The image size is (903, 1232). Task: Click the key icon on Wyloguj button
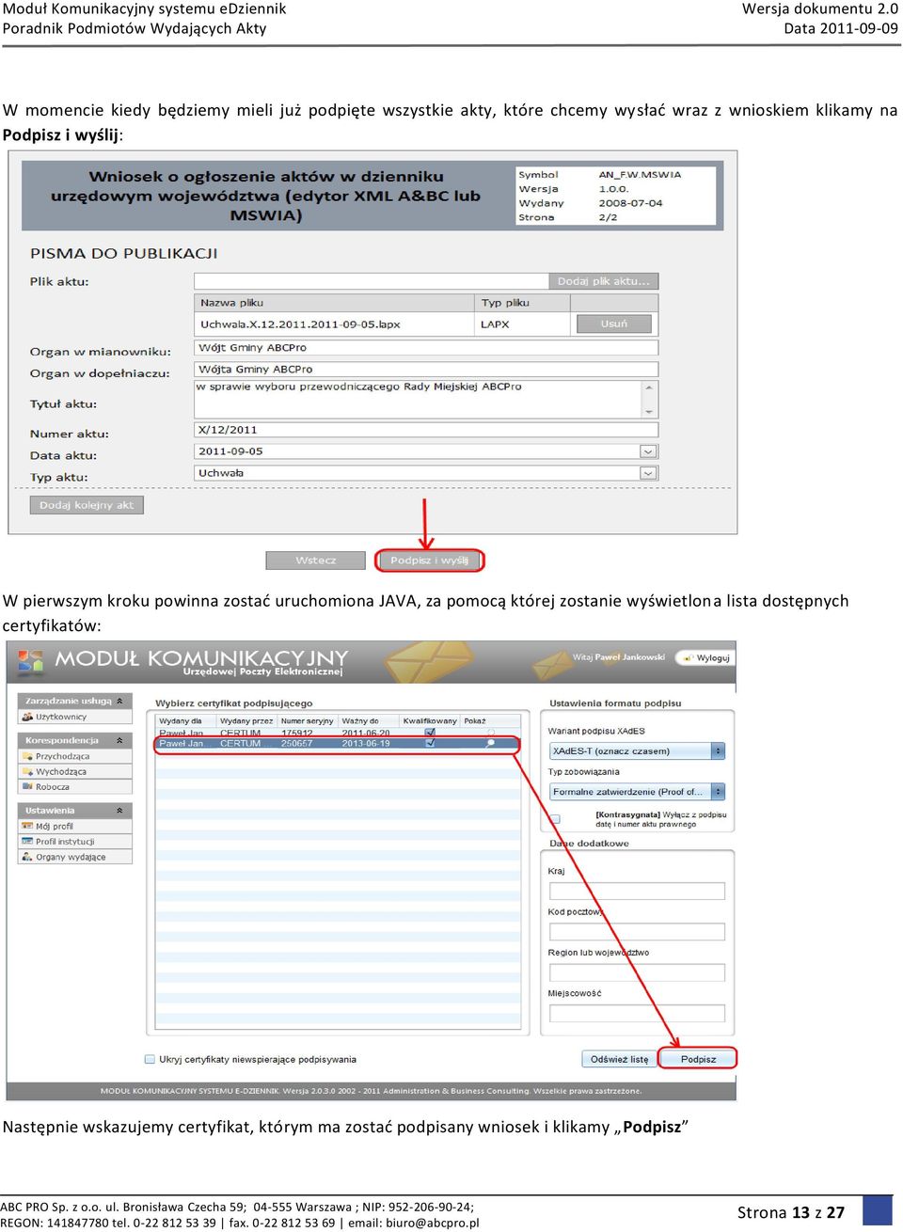click(688, 657)
